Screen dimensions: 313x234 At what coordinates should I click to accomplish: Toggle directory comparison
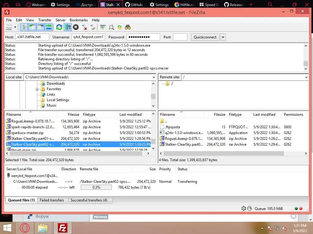[111, 27]
